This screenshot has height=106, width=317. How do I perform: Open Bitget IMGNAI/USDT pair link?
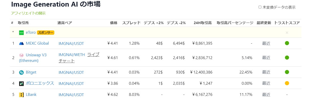click(71, 73)
